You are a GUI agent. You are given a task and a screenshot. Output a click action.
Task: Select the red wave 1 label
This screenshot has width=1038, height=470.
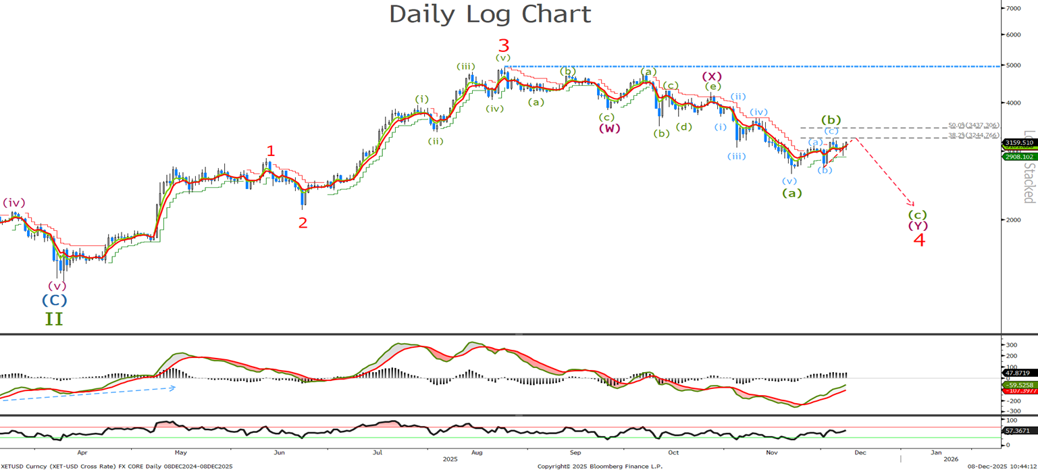[x=270, y=151]
